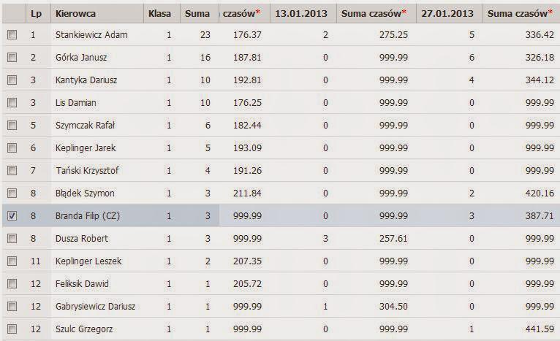Sort by the Kierowca column header
Viewport: 560px width, 341px height.
pos(75,13)
